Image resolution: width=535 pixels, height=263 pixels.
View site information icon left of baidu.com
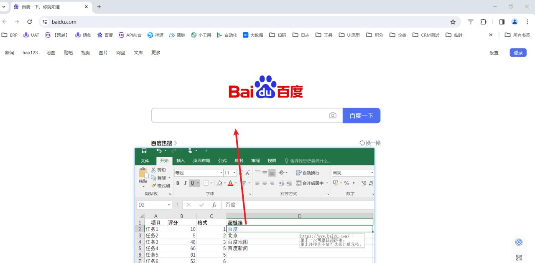point(45,22)
